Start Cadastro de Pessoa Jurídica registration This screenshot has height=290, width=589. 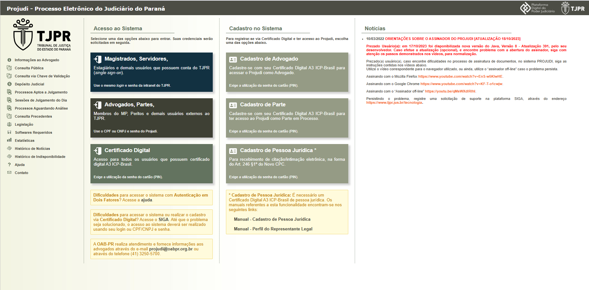[x=287, y=164]
